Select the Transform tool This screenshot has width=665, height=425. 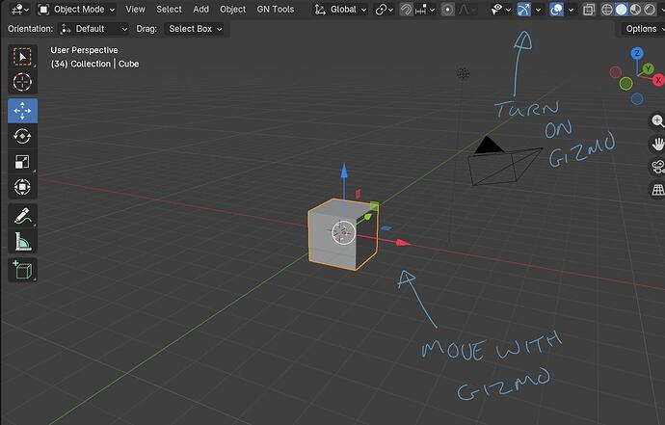[22, 187]
